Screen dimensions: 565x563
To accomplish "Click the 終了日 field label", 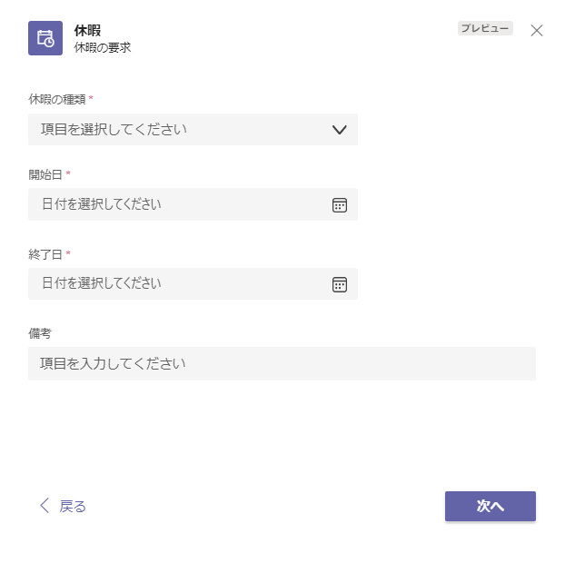I will pos(45,254).
